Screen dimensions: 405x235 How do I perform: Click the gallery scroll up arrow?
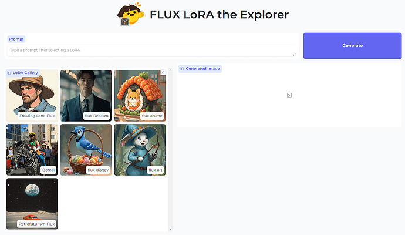[x=170, y=70]
